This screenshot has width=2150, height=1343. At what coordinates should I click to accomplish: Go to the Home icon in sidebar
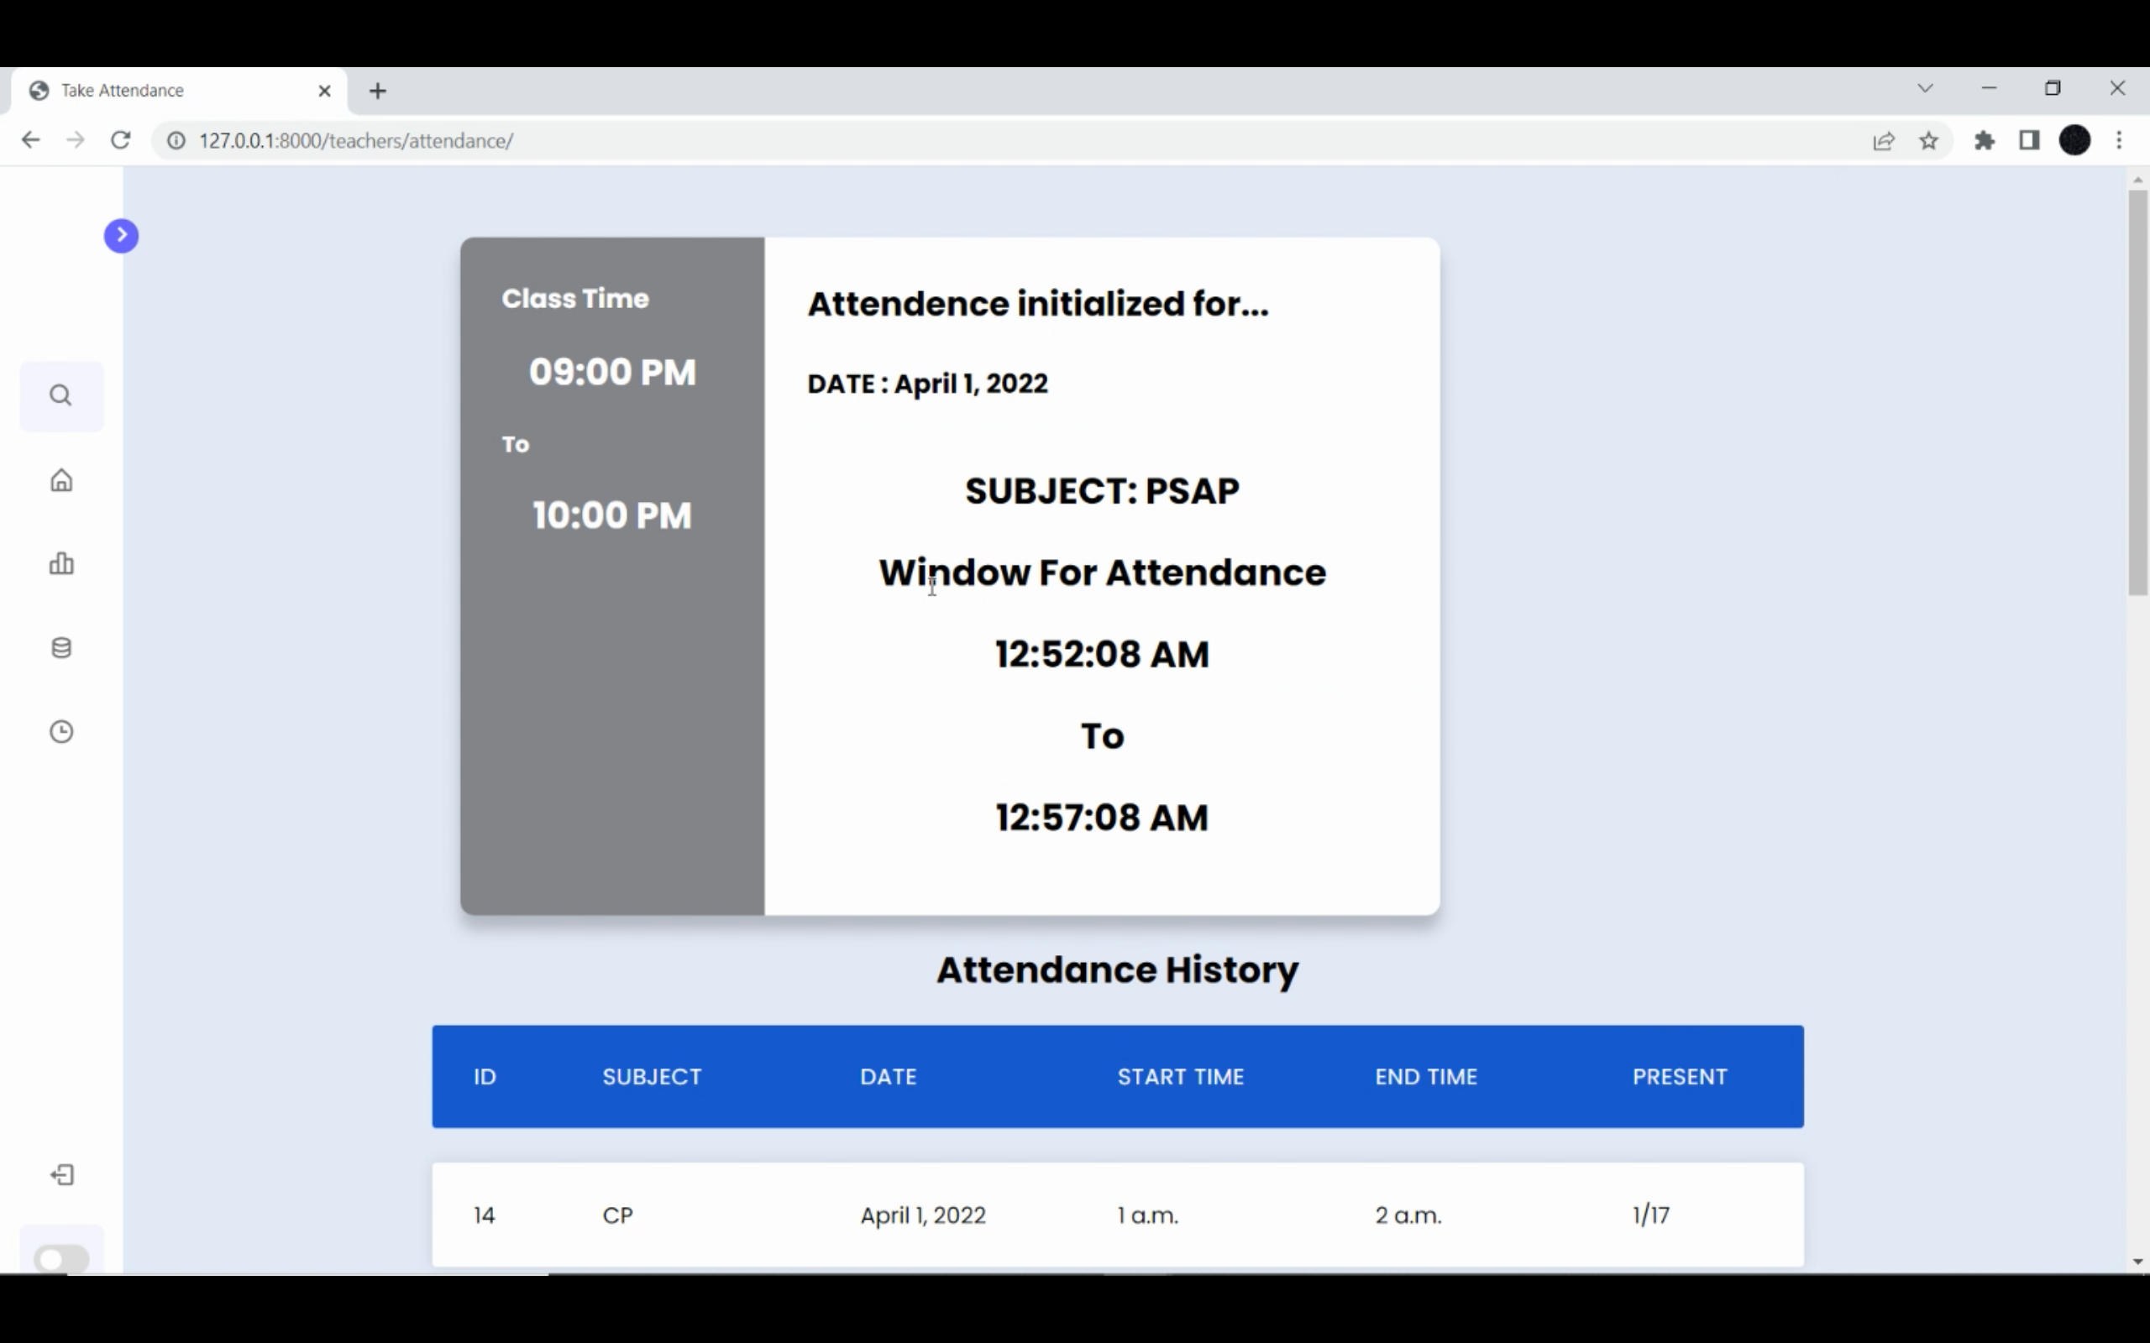(x=61, y=480)
